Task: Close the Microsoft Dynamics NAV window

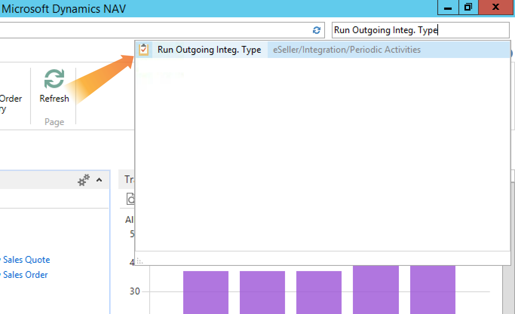Action: click(x=496, y=8)
